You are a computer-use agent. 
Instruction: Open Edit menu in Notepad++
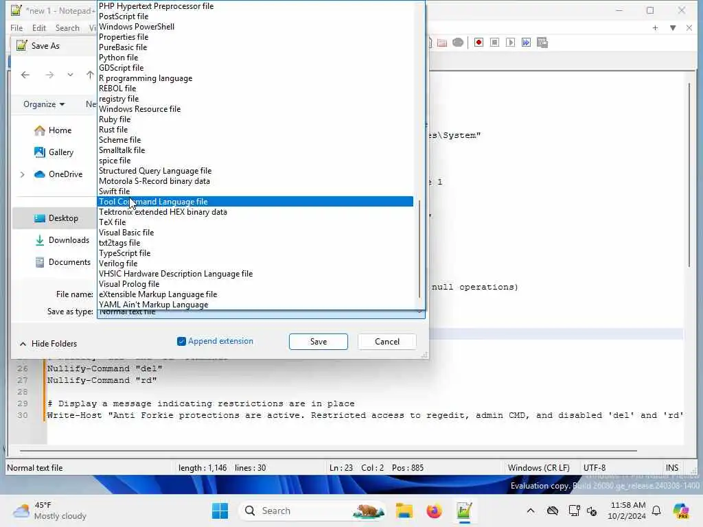(39, 27)
